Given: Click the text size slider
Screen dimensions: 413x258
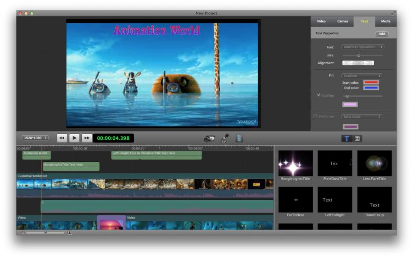Looking at the screenshot, I should coord(363,55).
